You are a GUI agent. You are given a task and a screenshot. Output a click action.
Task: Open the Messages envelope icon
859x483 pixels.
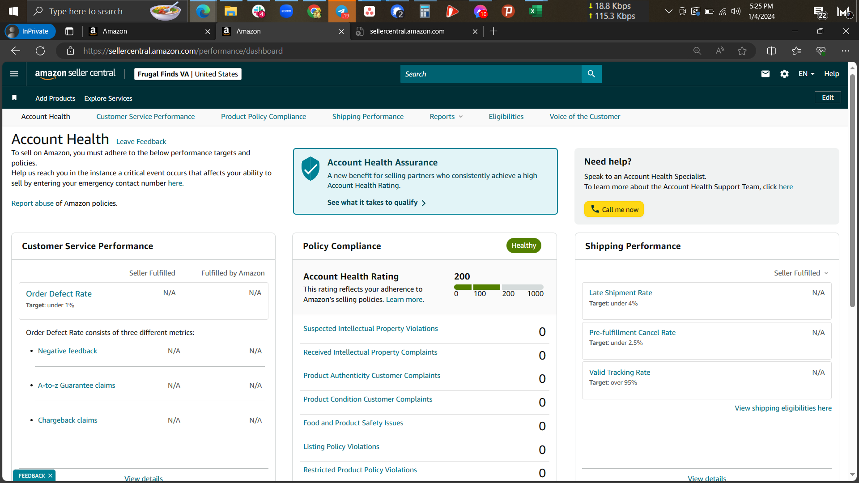[x=765, y=74]
